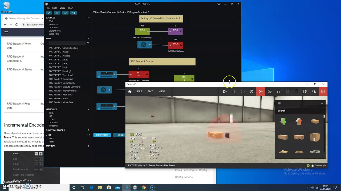Reset the Factory IO simulation
Viewport: 341px width, 191px height.
coord(243,92)
